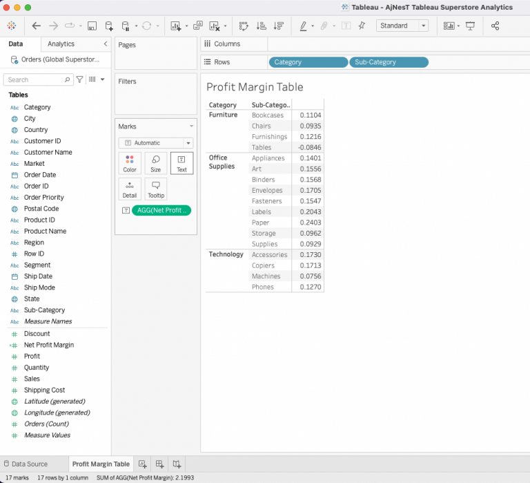Click the Save workbook icon
Screen dimensions: 530x483
pyautogui.click(x=92, y=26)
